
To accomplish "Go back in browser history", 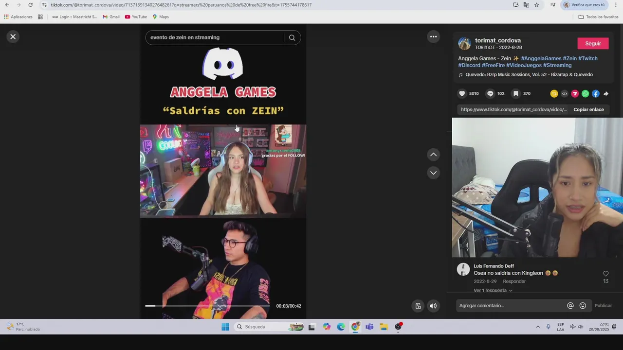I will [x=7, y=5].
